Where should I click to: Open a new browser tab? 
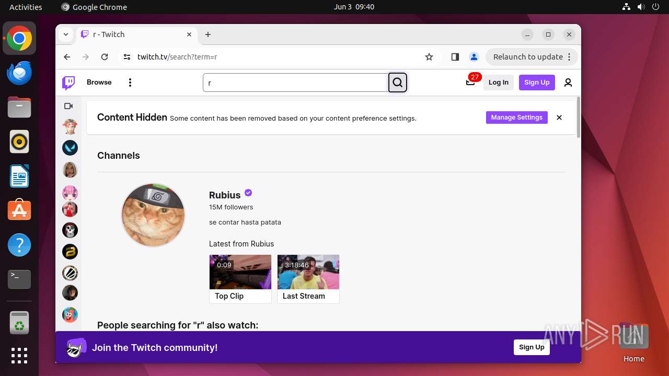click(x=208, y=34)
